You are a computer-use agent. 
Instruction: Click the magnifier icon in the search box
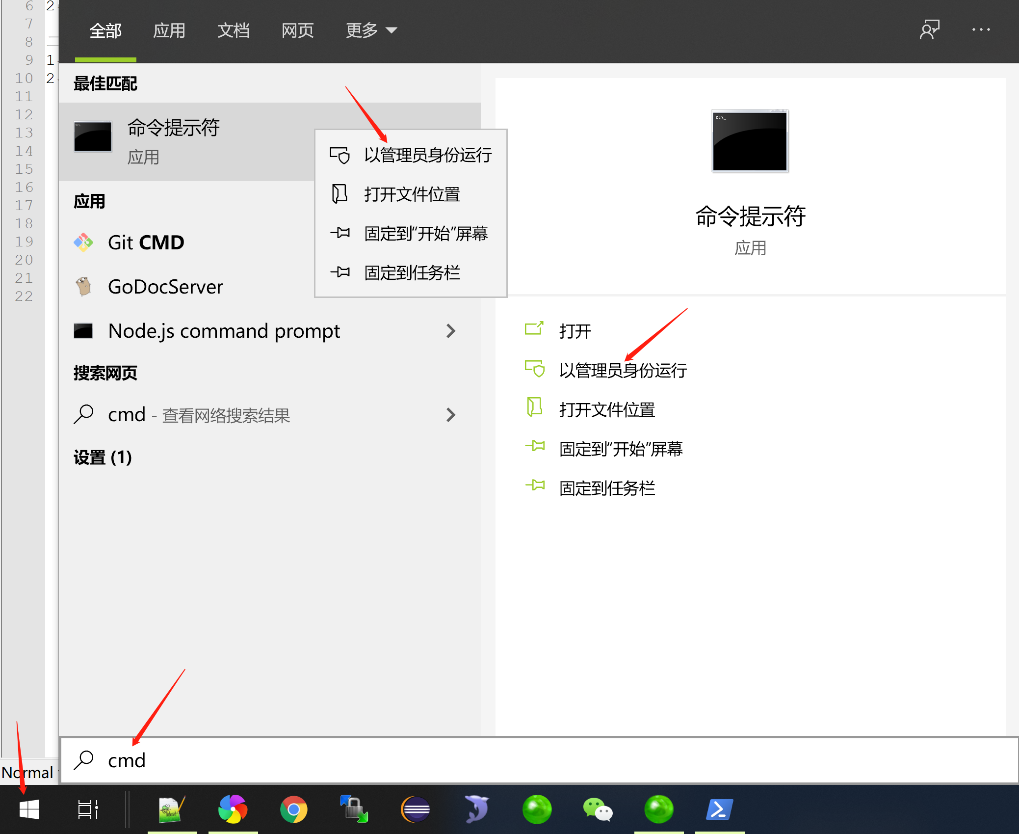(x=84, y=760)
